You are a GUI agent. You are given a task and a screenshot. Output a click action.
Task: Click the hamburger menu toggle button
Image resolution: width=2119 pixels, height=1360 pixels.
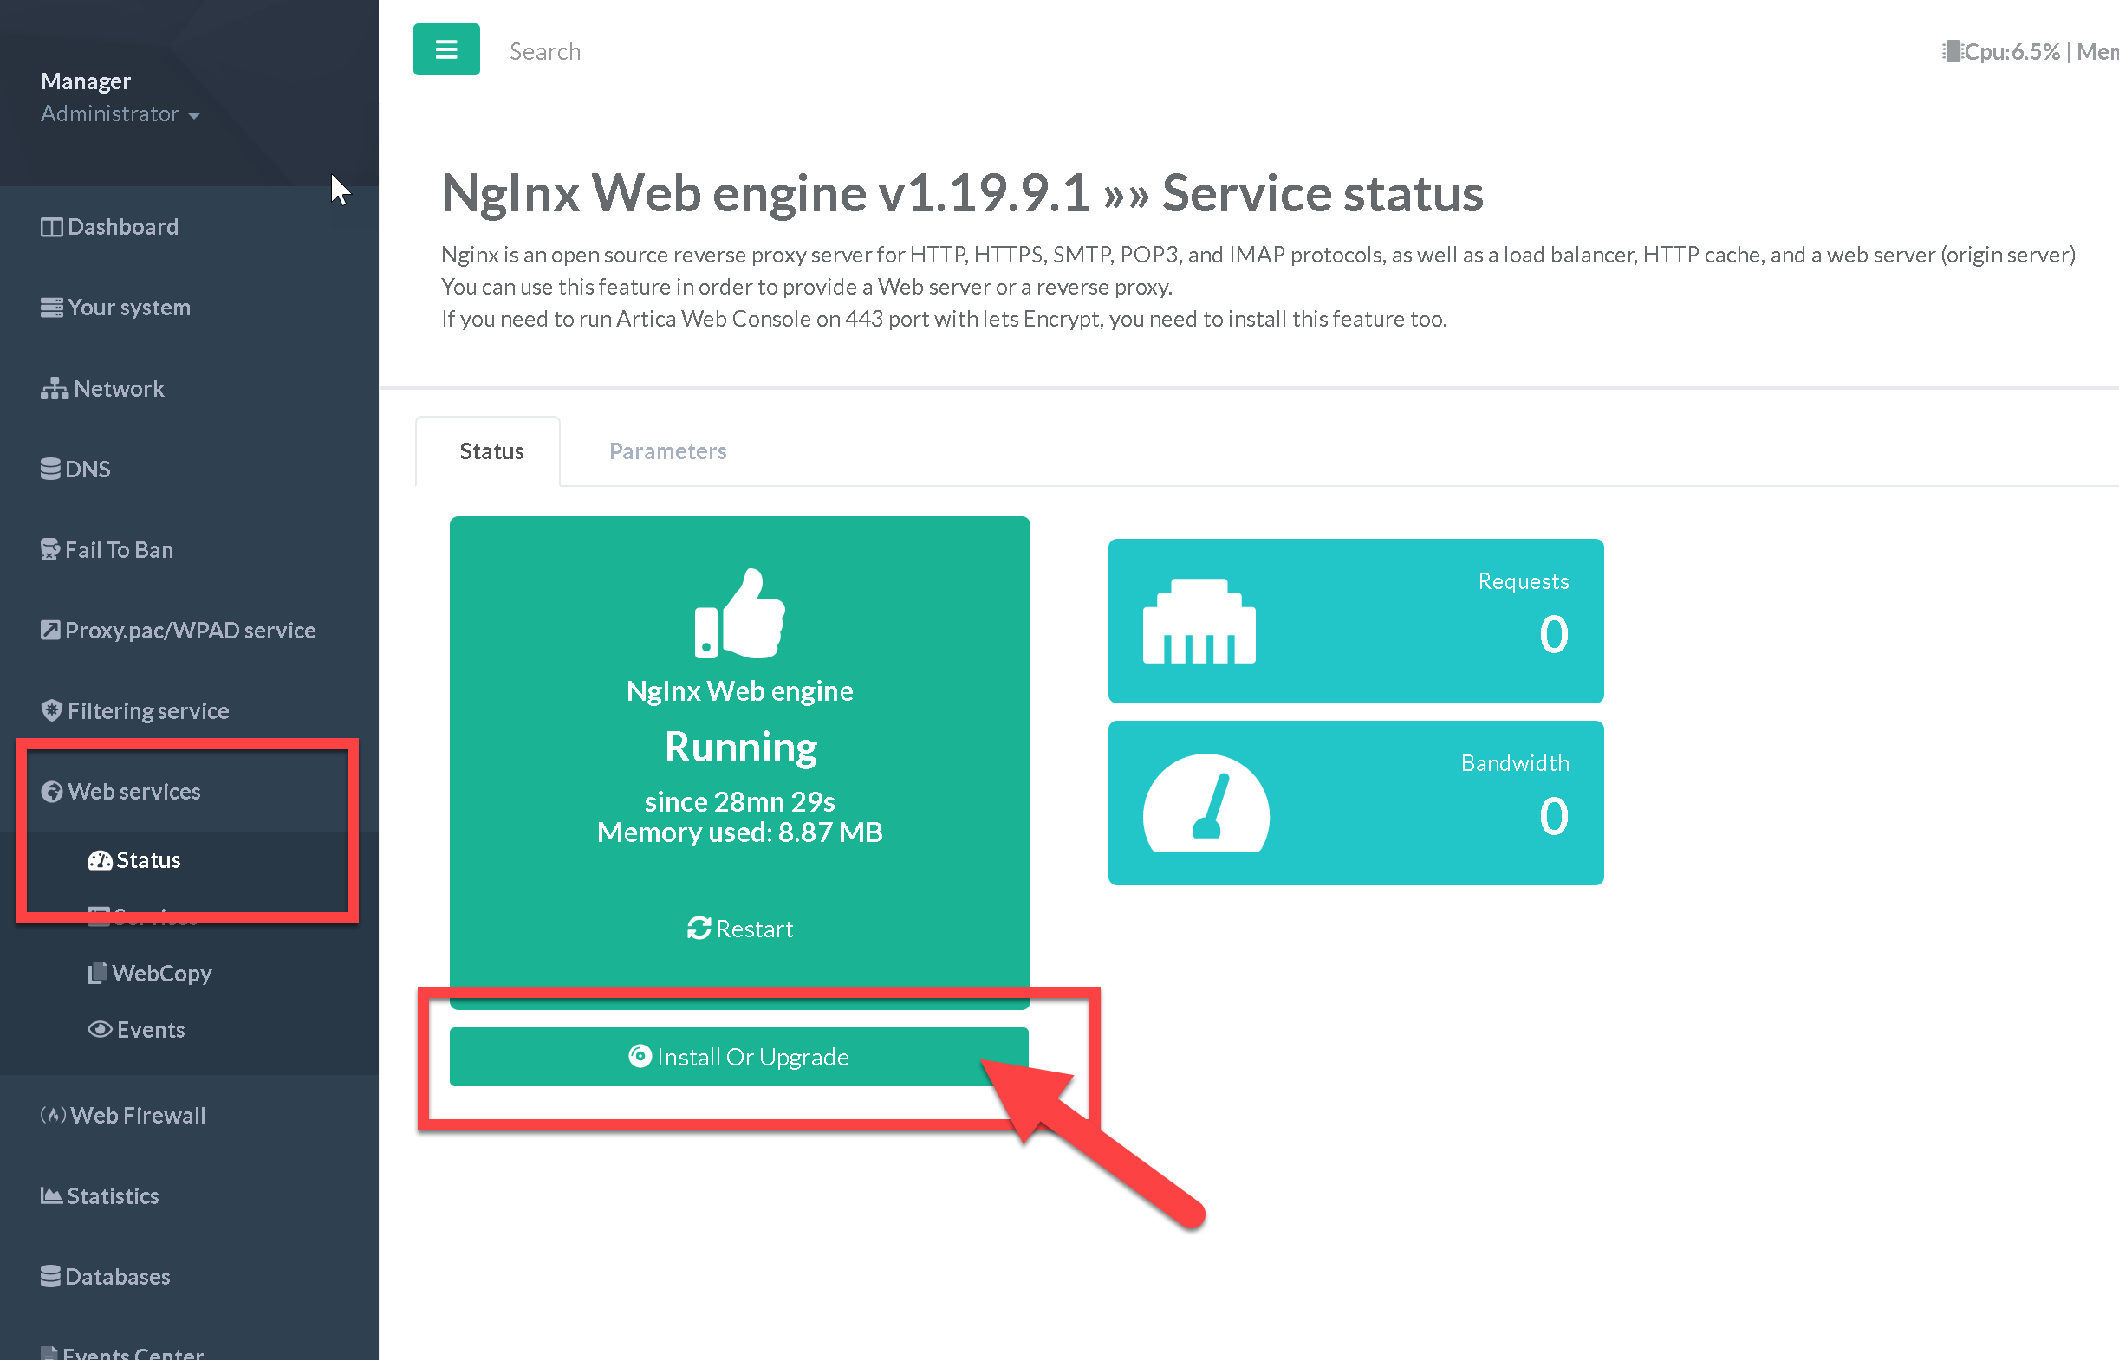coord(446,49)
